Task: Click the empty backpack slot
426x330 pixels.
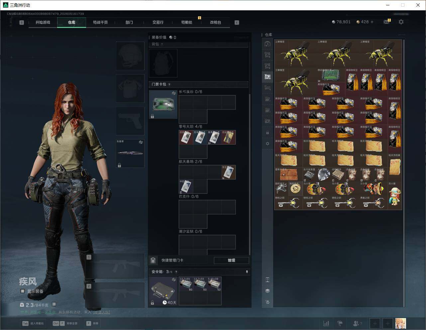Action: pos(163,63)
